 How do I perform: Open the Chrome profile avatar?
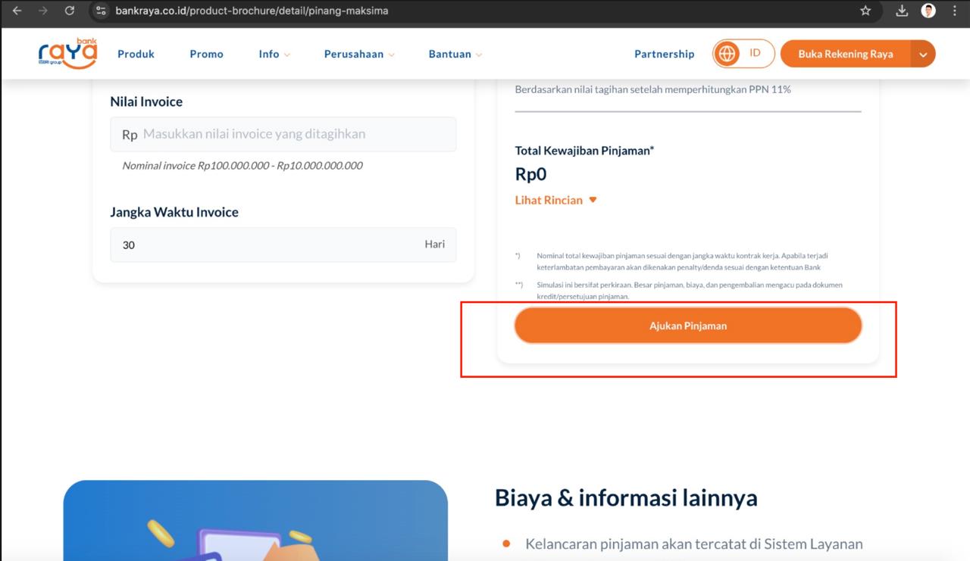(x=928, y=11)
